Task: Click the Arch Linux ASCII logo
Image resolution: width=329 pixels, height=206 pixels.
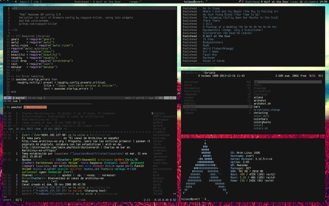Action: [x=205, y=166]
